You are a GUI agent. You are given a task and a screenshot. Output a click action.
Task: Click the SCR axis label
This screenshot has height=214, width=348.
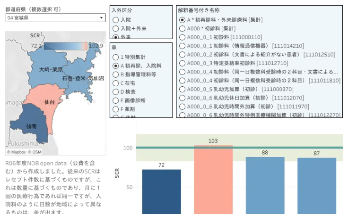click(x=117, y=173)
